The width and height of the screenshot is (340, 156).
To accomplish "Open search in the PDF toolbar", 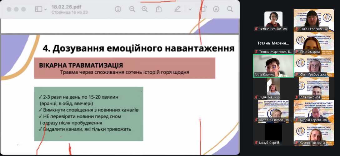I will [x=230, y=9].
